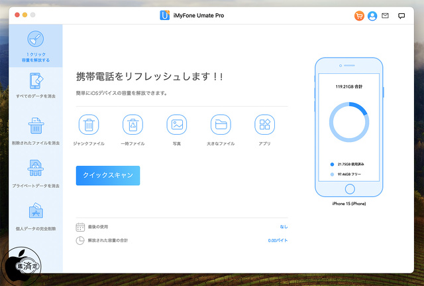This screenshot has height=286, width=424.
Task: Click the phone home button graphic
Action: 350,189
